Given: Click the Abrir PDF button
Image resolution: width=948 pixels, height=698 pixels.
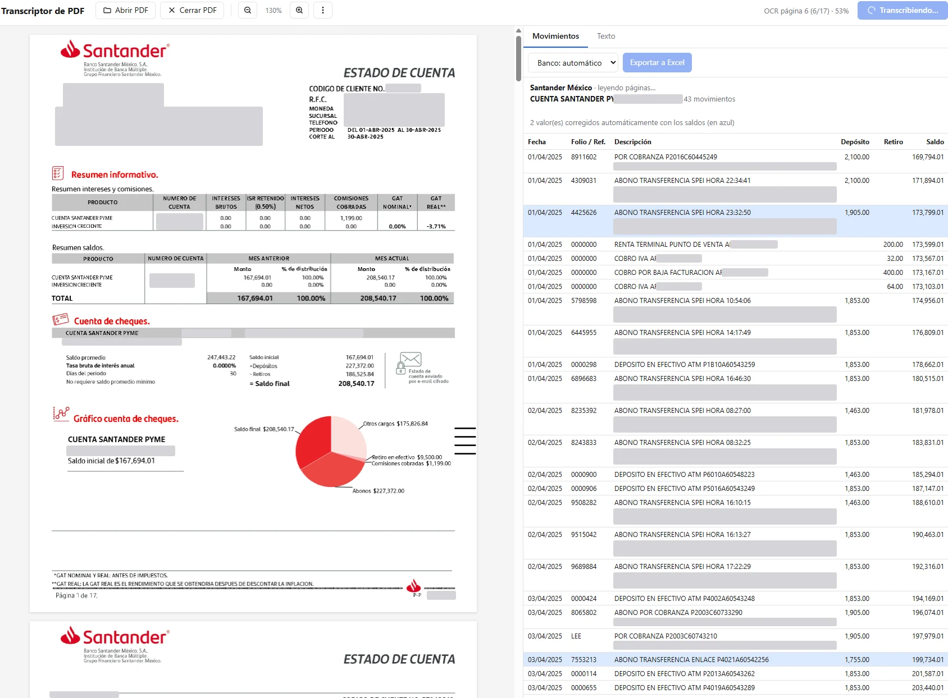Looking at the screenshot, I should coord(126,10).
